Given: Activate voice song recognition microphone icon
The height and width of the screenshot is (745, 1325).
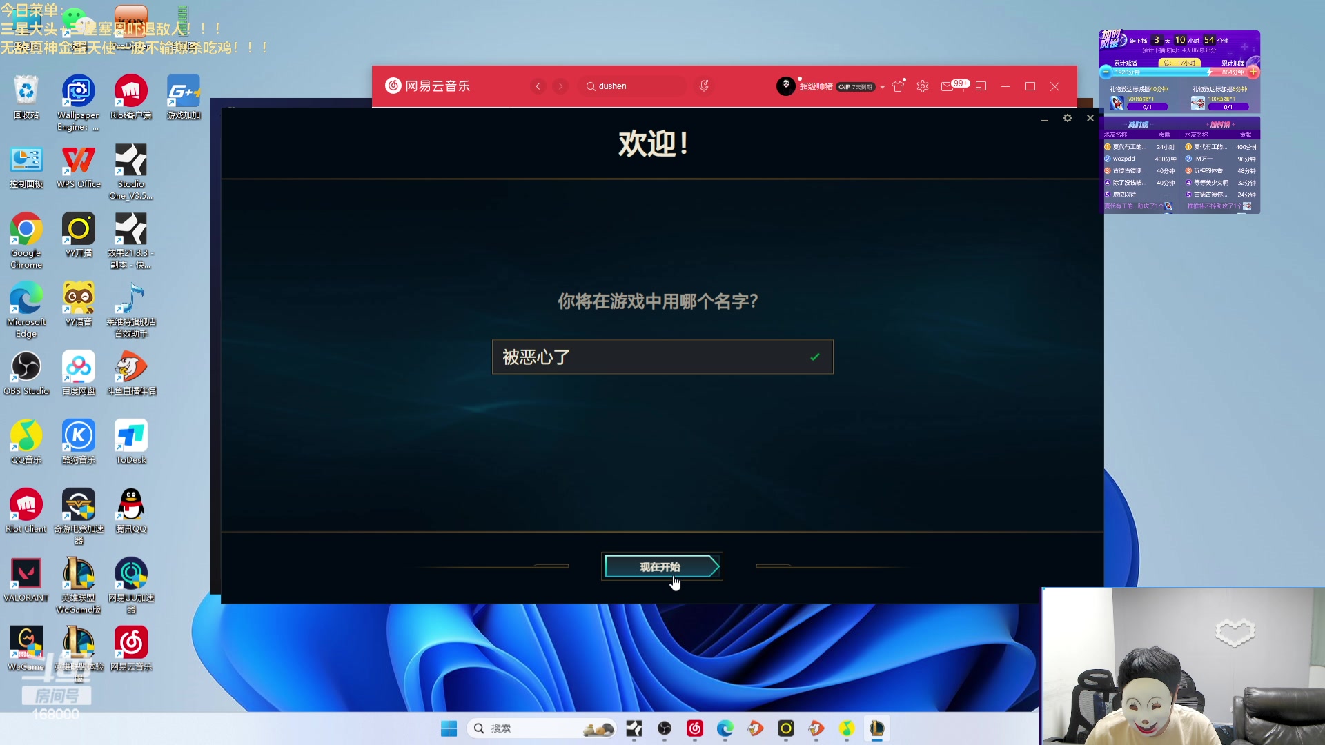Looking at the screenshot, I should (x=704, y=86).
